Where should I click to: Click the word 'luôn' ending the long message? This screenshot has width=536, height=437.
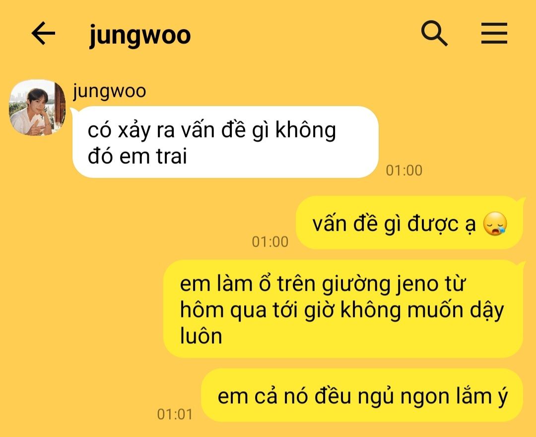click(x=201, y=336)
